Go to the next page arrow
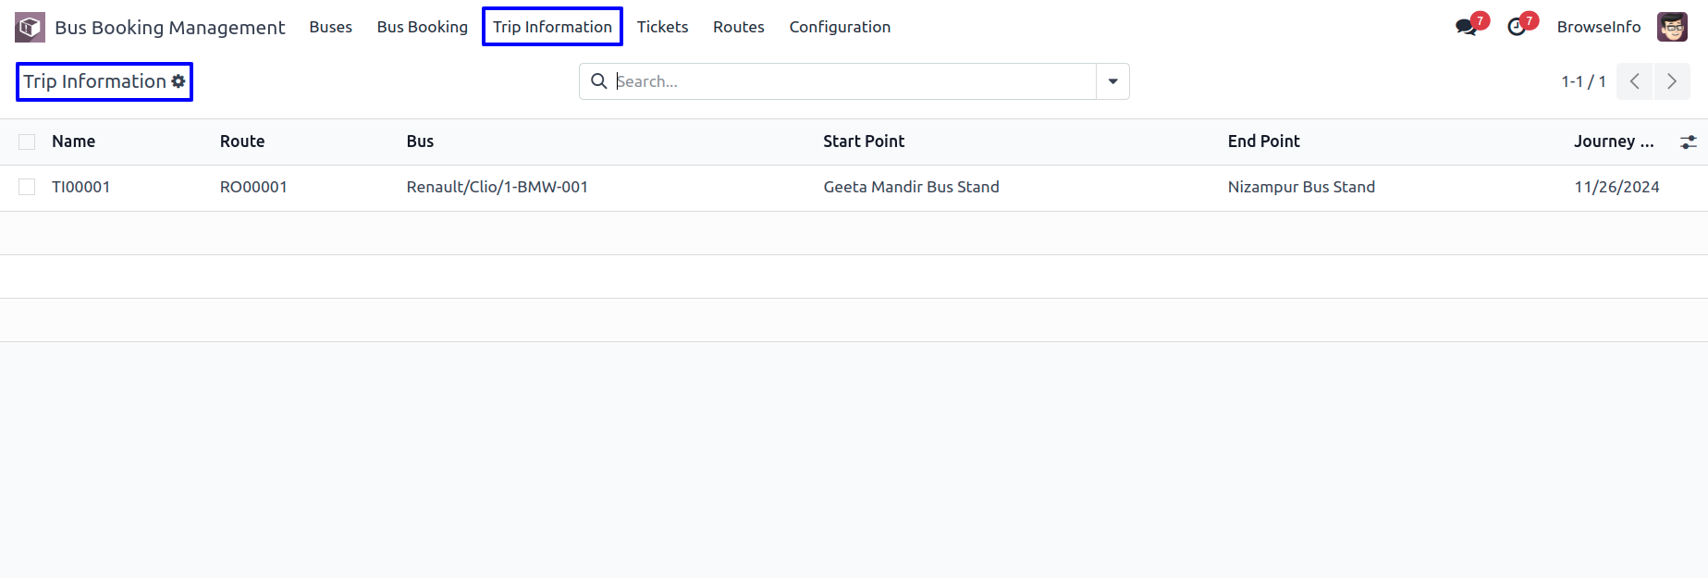This screenshot has width=1708, height=578. [1672, 81]
